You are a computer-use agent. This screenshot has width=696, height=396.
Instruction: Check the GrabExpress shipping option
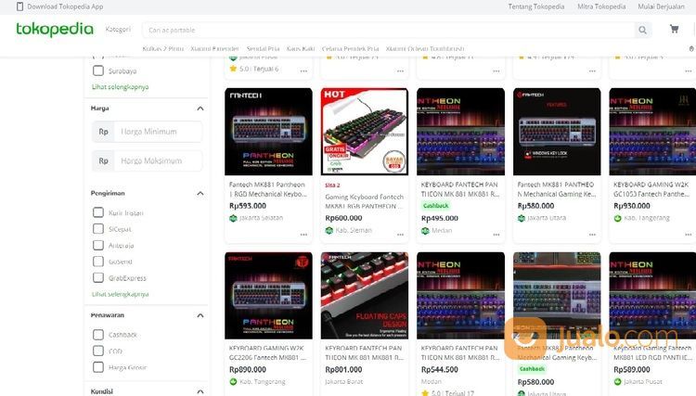[98, 277]
